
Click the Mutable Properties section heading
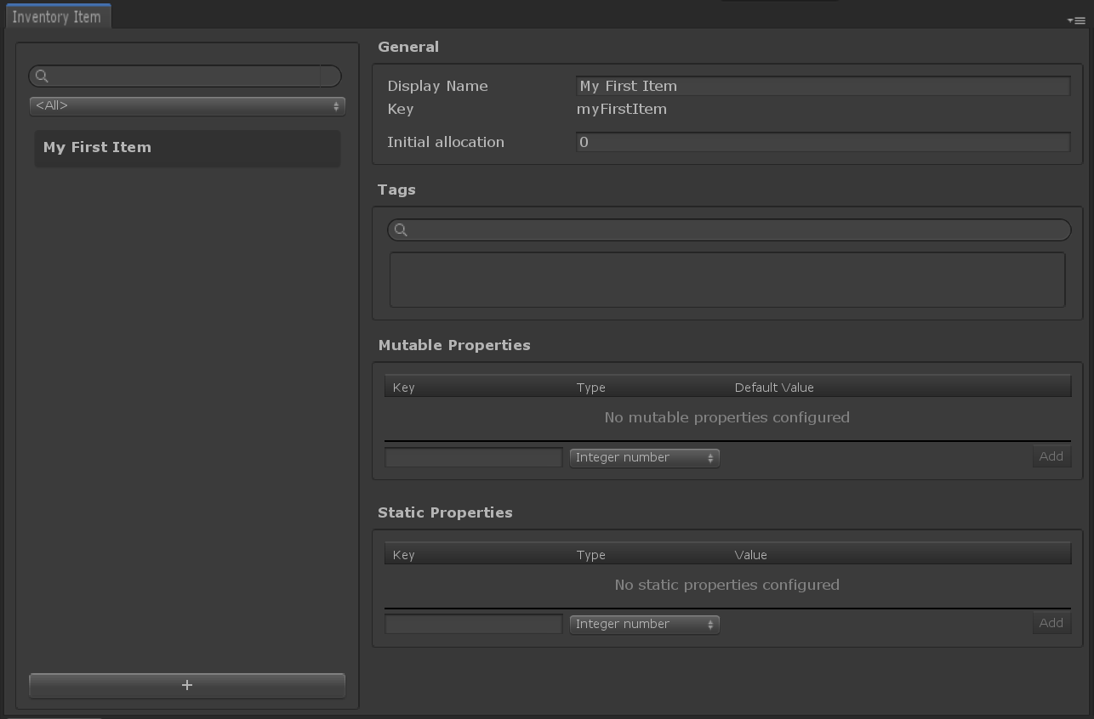[454, 345]
